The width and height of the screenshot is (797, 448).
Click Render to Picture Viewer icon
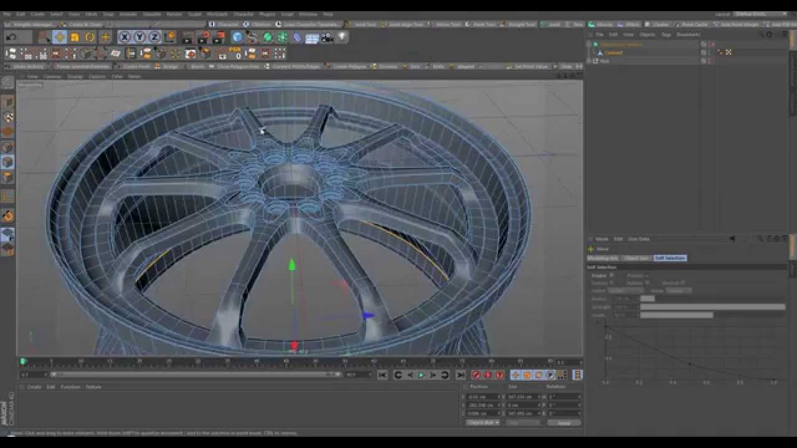203,37
